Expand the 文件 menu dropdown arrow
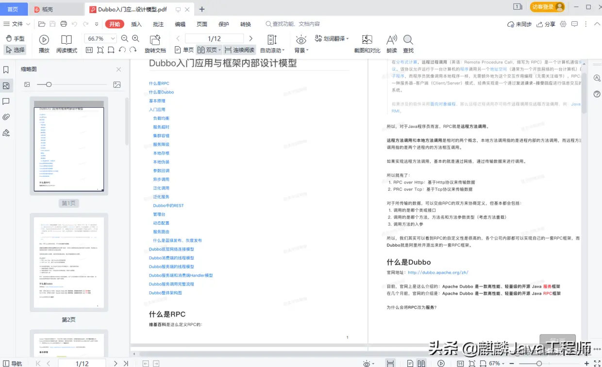This screenshot has width=602, height=367. [28, 24]
